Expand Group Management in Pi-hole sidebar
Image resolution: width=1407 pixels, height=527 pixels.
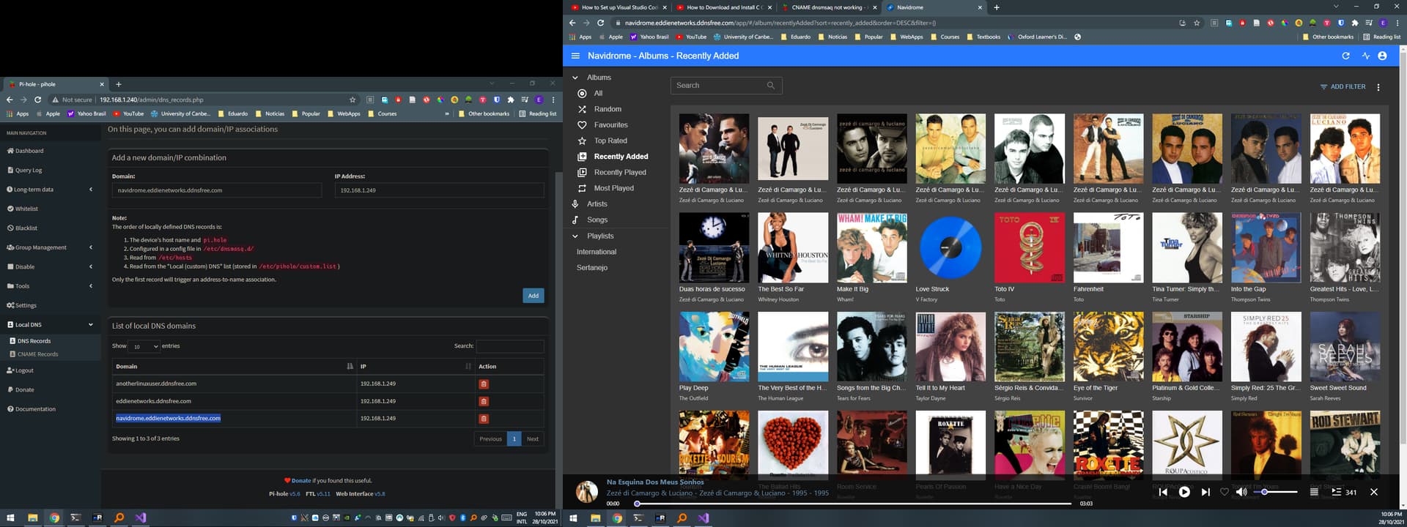point(50,247)
